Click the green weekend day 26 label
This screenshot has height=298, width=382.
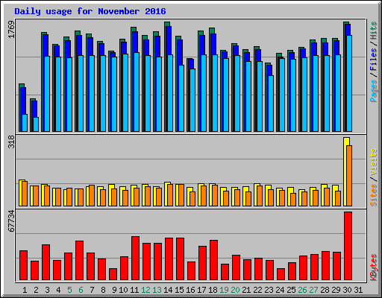302,290
